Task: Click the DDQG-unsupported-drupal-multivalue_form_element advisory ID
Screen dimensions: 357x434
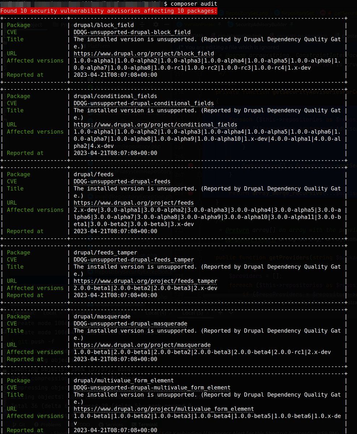Action: click(x=152, y=387)
